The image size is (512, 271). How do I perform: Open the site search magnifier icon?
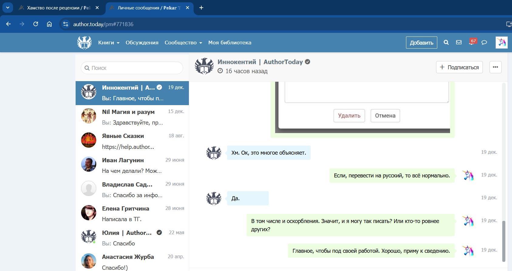tap(446, 43)
